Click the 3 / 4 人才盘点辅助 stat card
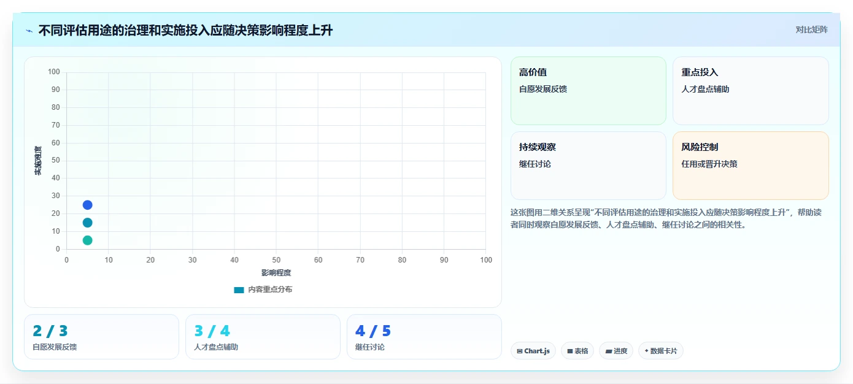Image resolution: width=853 pixels, height=384 pixels. (263, 337)
